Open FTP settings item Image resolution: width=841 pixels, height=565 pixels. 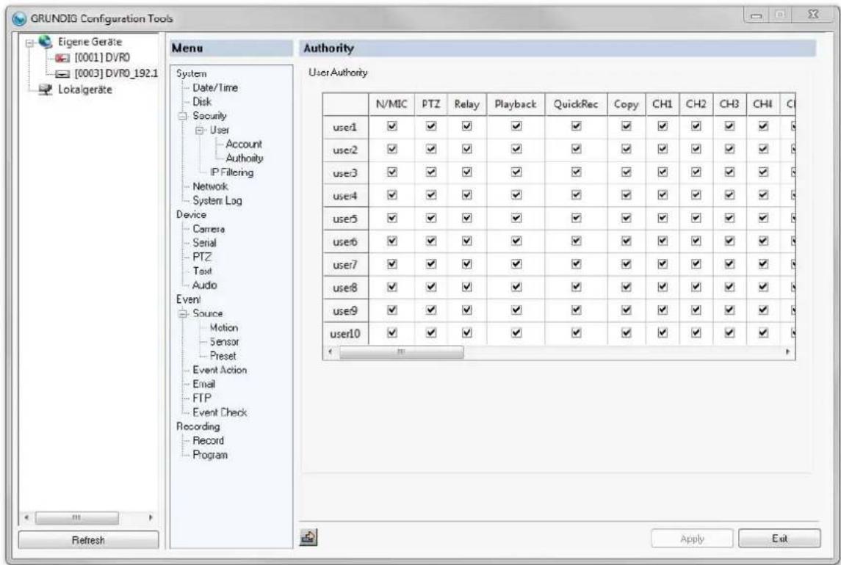pos(202,398)
